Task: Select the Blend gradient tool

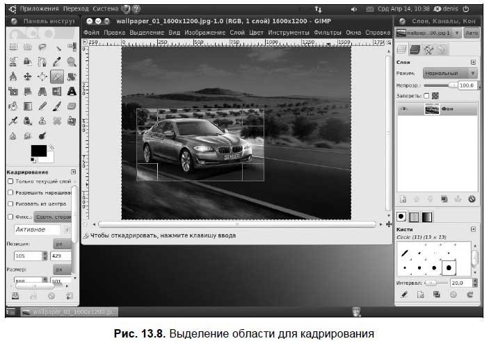Action: [28, 106]
